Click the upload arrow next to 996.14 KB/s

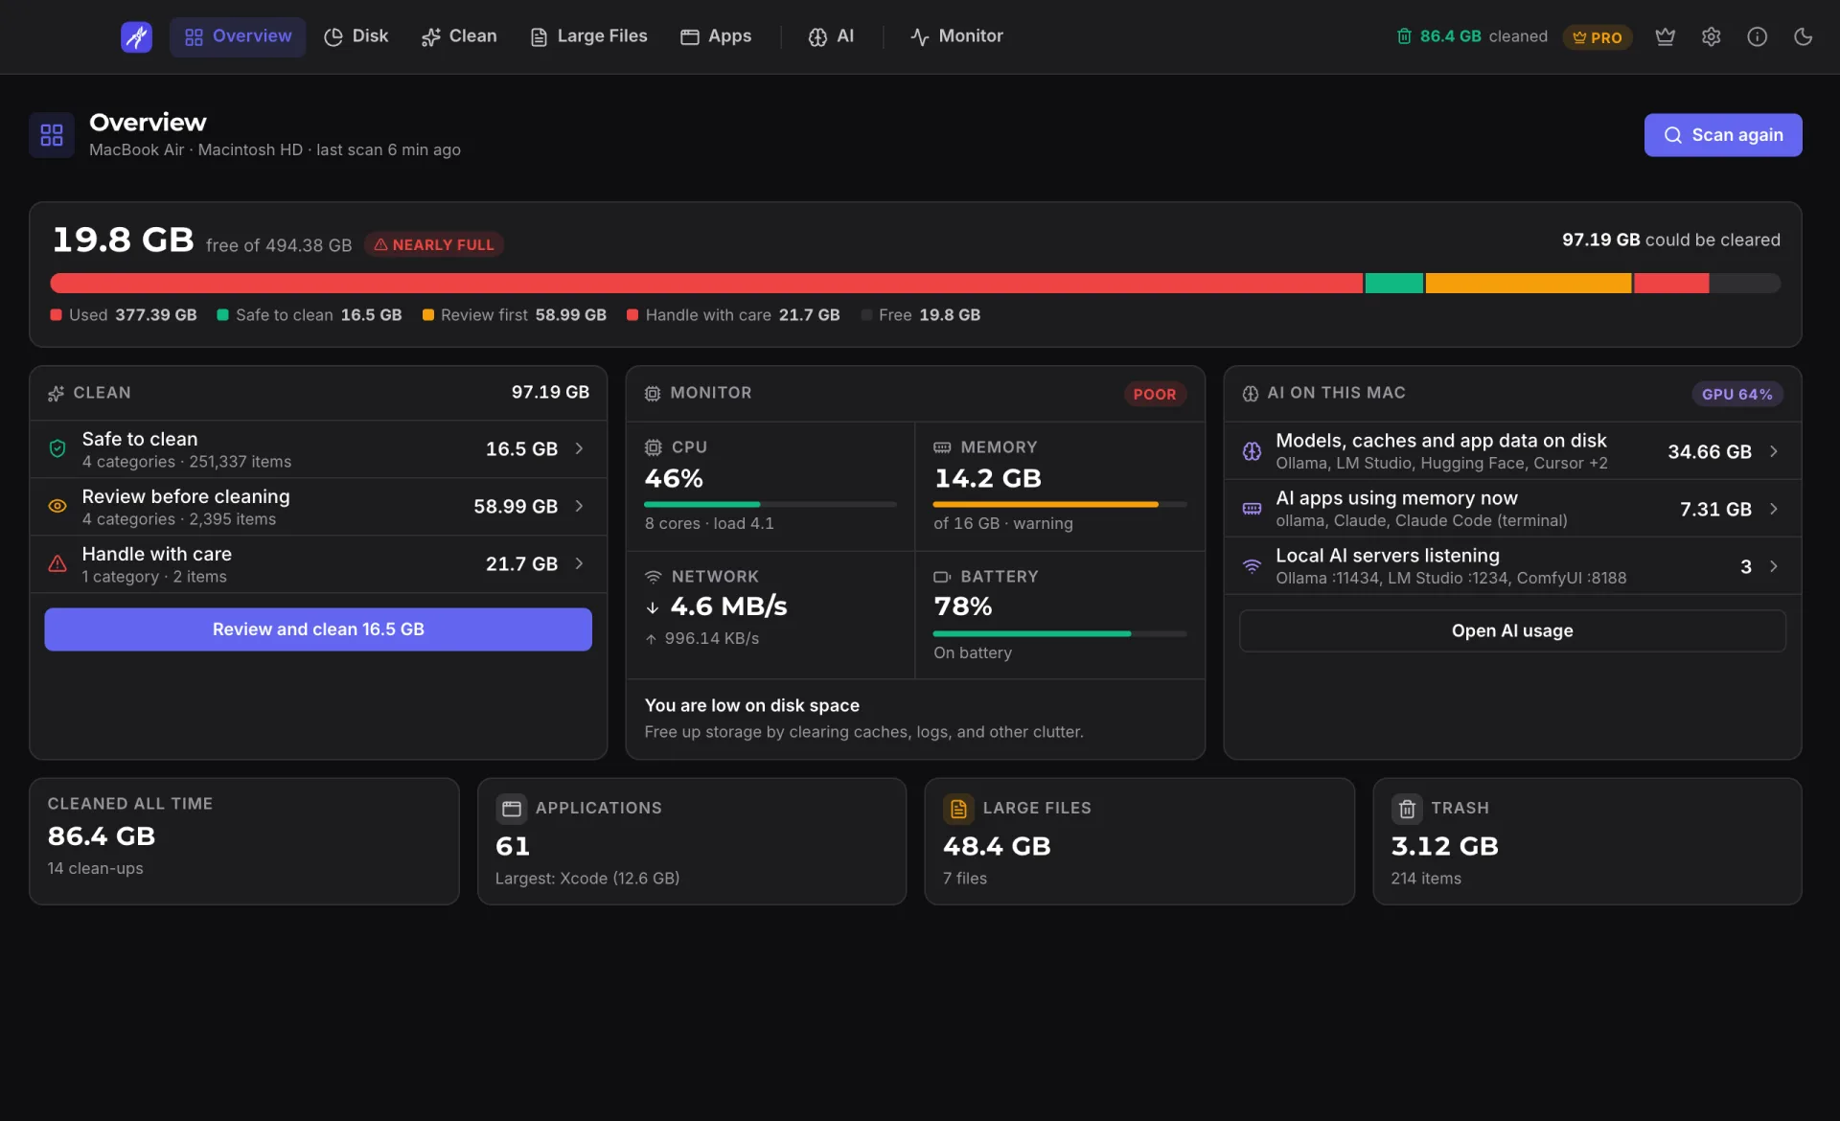[x=651, y=639]
